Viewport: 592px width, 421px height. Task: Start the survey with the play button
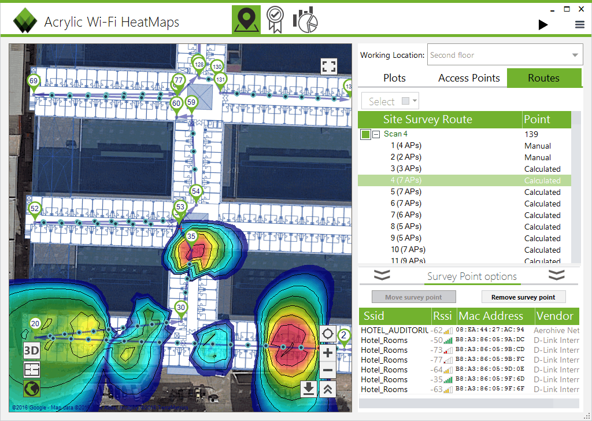(x=543, y=24)
